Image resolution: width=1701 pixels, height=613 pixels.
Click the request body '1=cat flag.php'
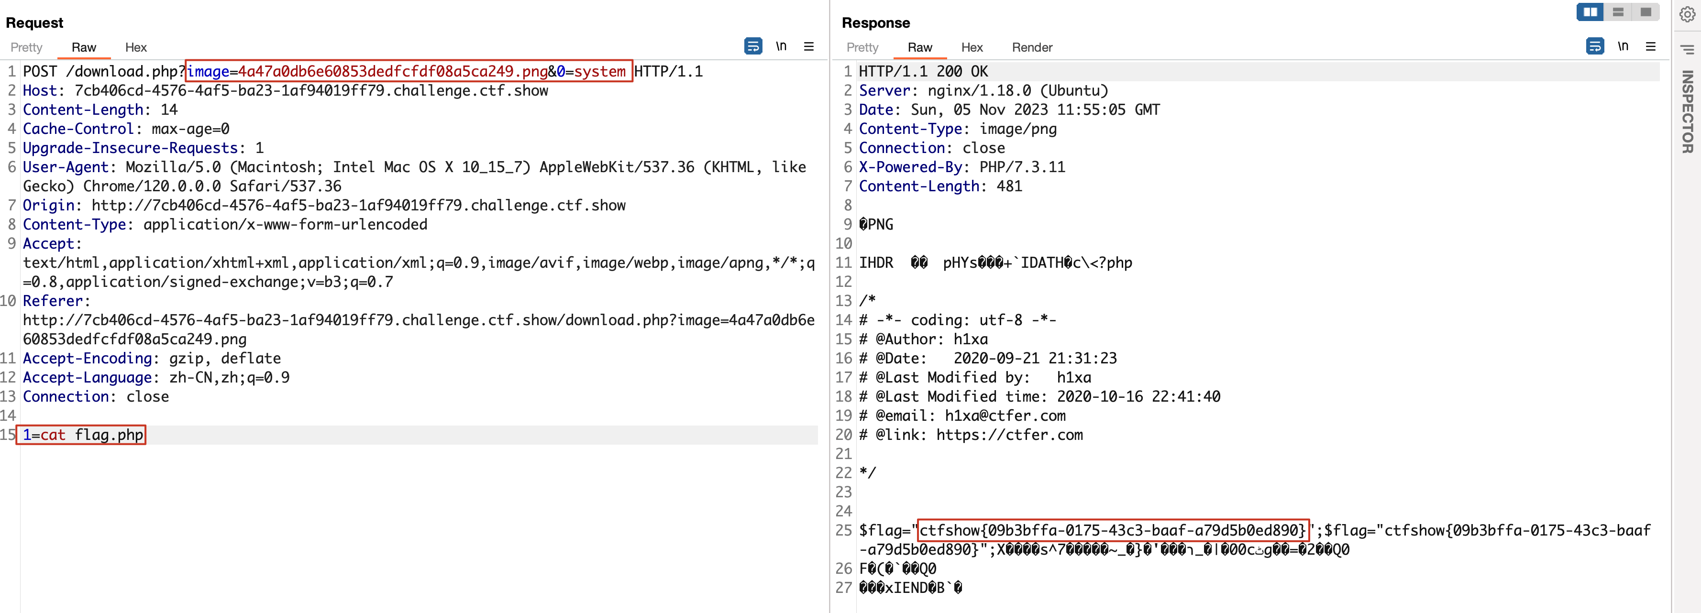pos(83,435)
